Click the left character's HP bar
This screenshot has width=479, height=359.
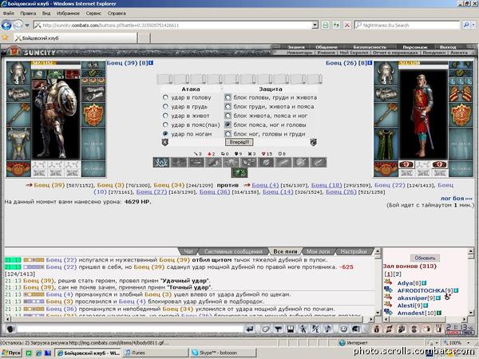(56, 63)
